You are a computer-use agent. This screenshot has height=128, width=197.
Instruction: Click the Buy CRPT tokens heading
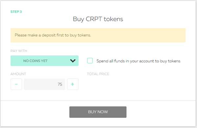pos(98,19)
